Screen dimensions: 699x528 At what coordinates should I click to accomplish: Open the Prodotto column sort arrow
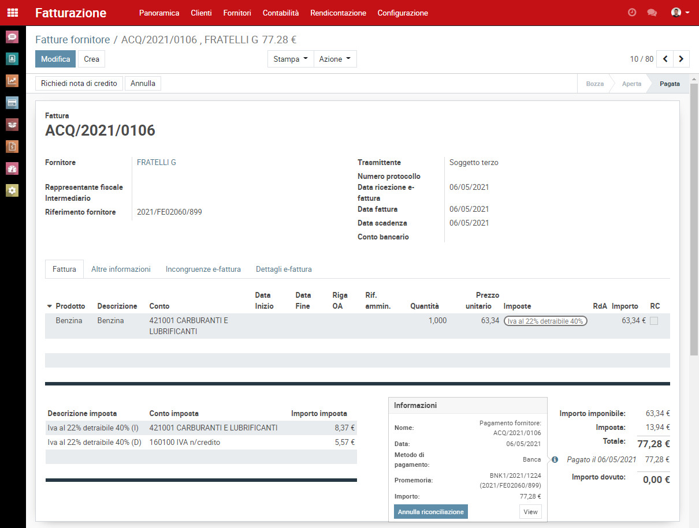50,306
